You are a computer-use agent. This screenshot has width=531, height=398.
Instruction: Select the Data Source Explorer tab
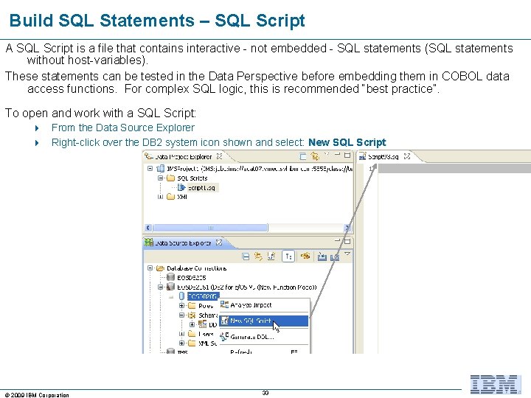click(x=183, y=242)
